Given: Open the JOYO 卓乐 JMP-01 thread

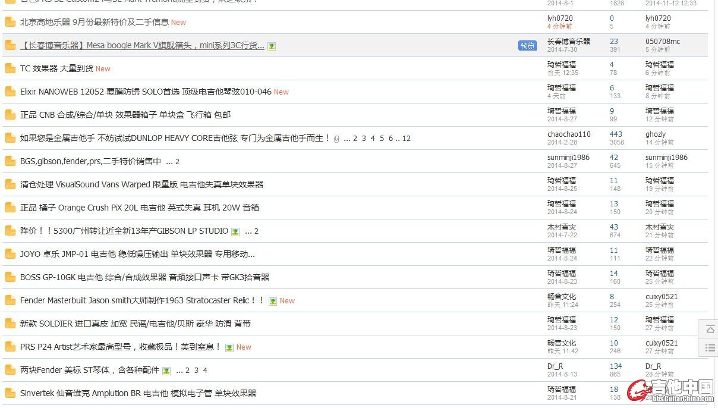Looking at the screenshot, I should pyautogui.click(x=137, y=255).
